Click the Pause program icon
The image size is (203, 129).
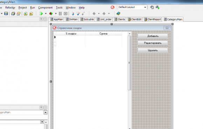pyautogui.click(x=60, y=14)
